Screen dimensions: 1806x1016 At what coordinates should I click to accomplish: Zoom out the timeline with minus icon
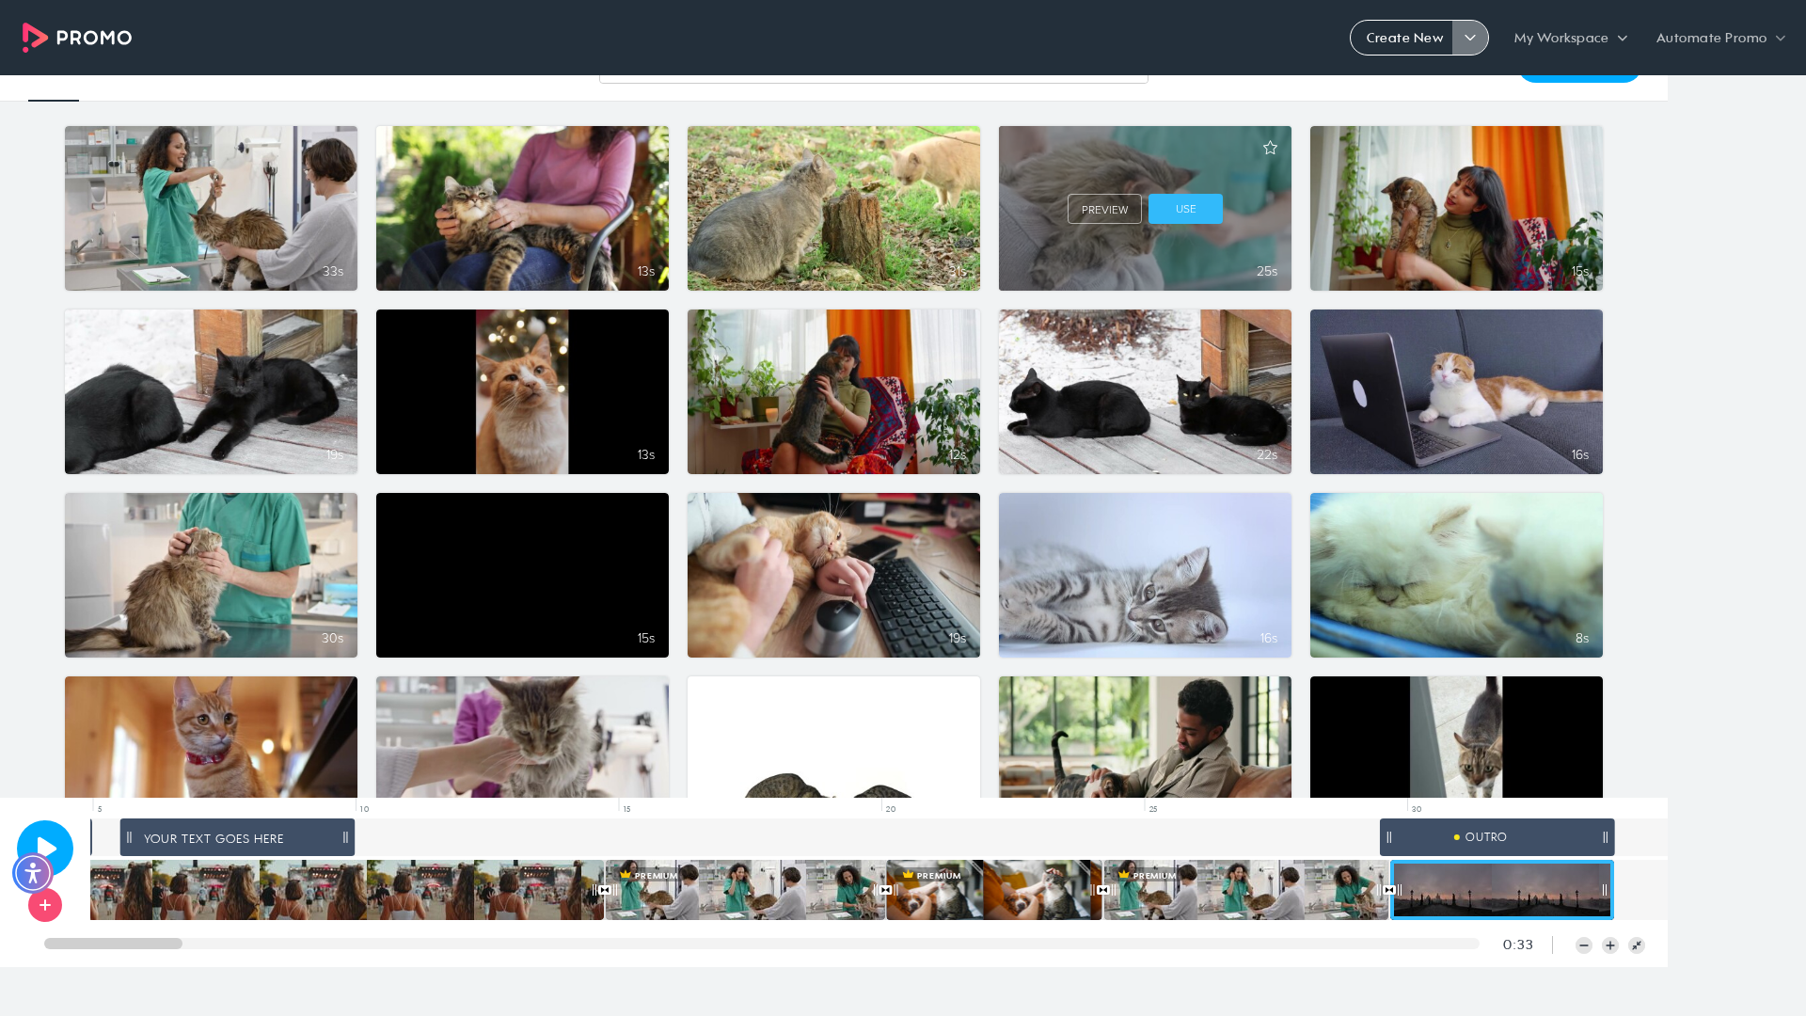[x=1584, y=945]
